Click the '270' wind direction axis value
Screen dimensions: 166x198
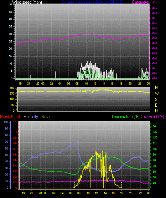click(x=12, y=94)
